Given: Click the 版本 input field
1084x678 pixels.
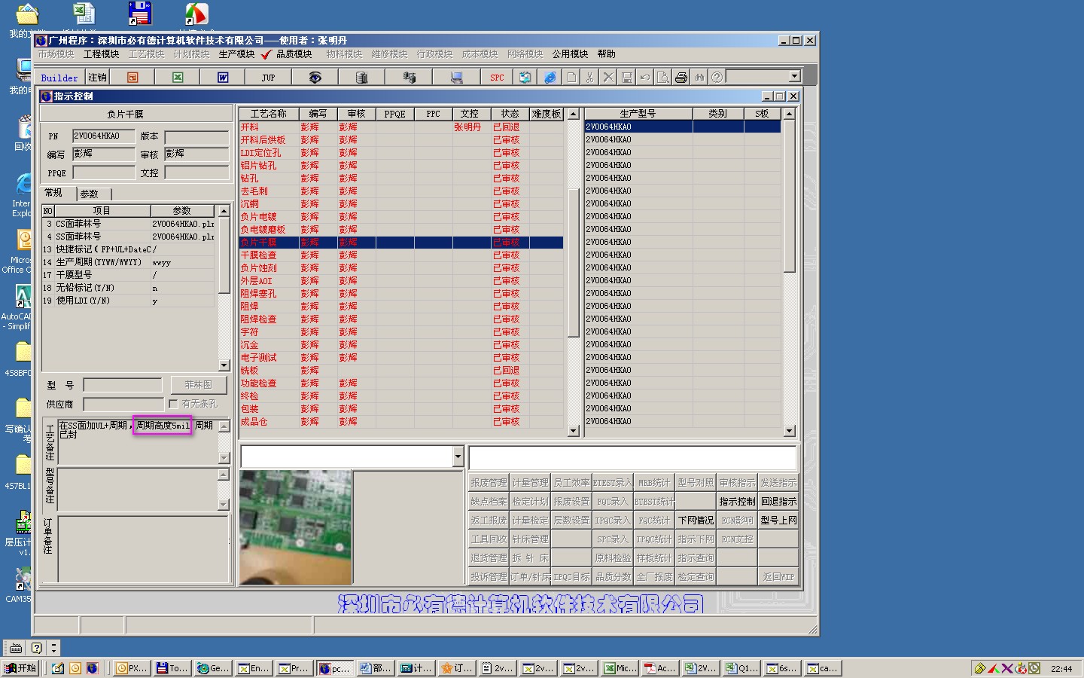Looking at the screenshot, I should 196,137.
